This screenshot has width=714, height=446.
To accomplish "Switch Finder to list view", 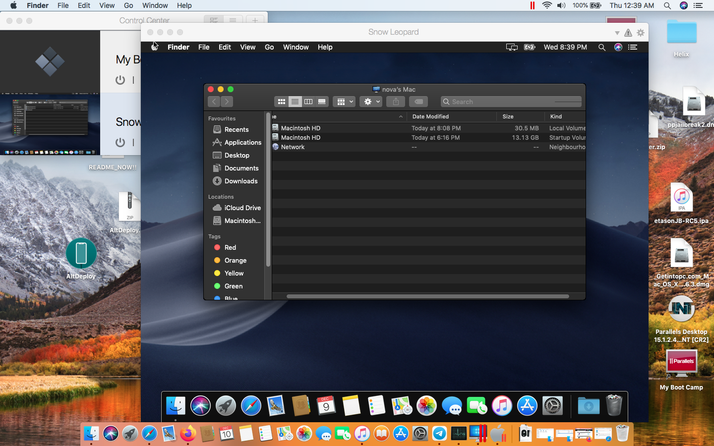I will (295, 102).
